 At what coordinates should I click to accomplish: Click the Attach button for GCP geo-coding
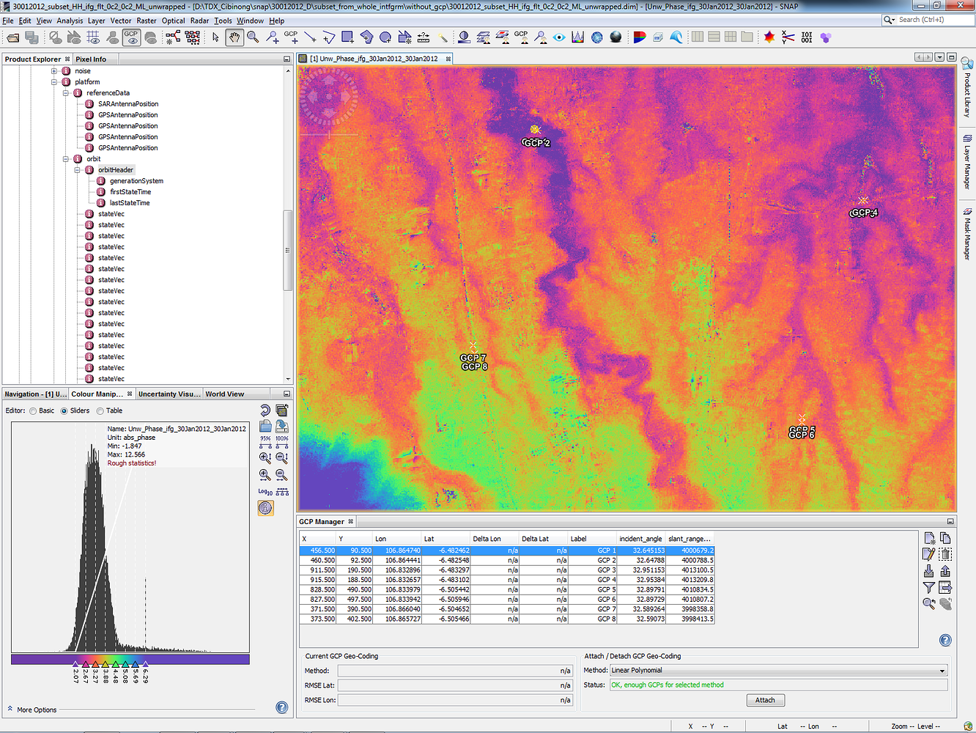point(765,699)
